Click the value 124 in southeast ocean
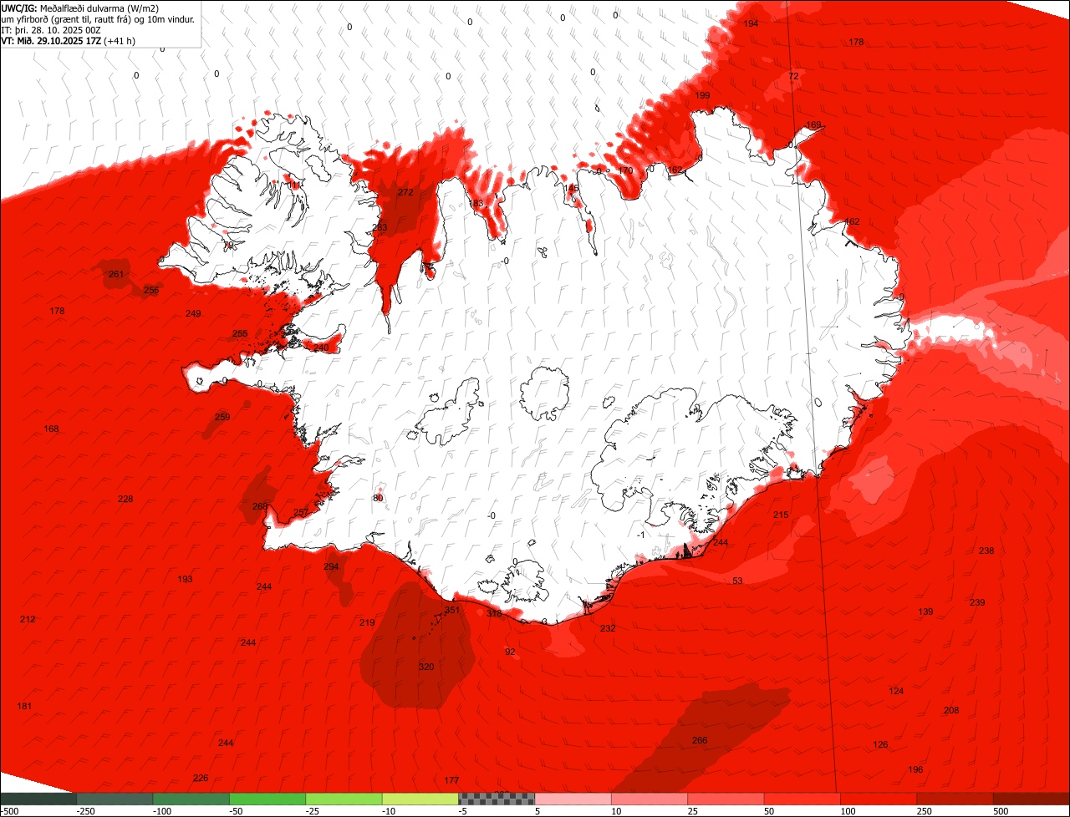Image resolution: width=1070 pixels, height=817 pixels. coord(896,691)
